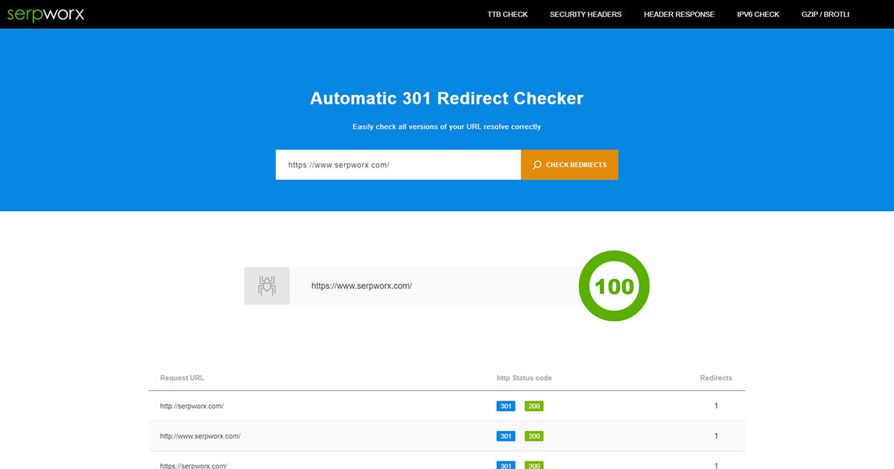The height and width of the screenshot is (469, 894).
Task: Click the spider crawler icon beside the result URL
Action: pos(266,285)
